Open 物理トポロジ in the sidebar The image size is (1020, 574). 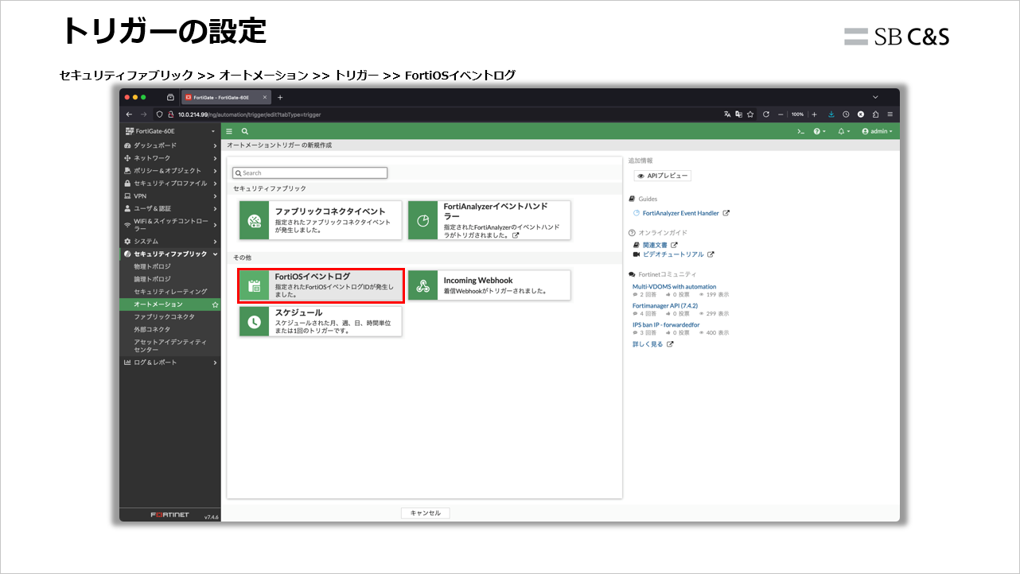(x=170, y=266)
